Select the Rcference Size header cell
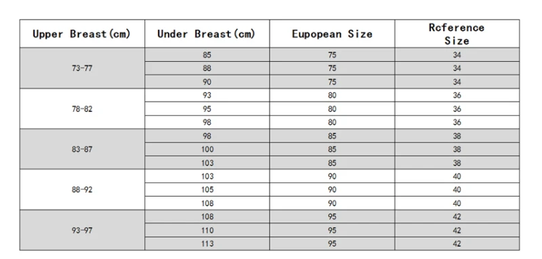This screenshot has width=542, height=259. (x=457, y=33)
